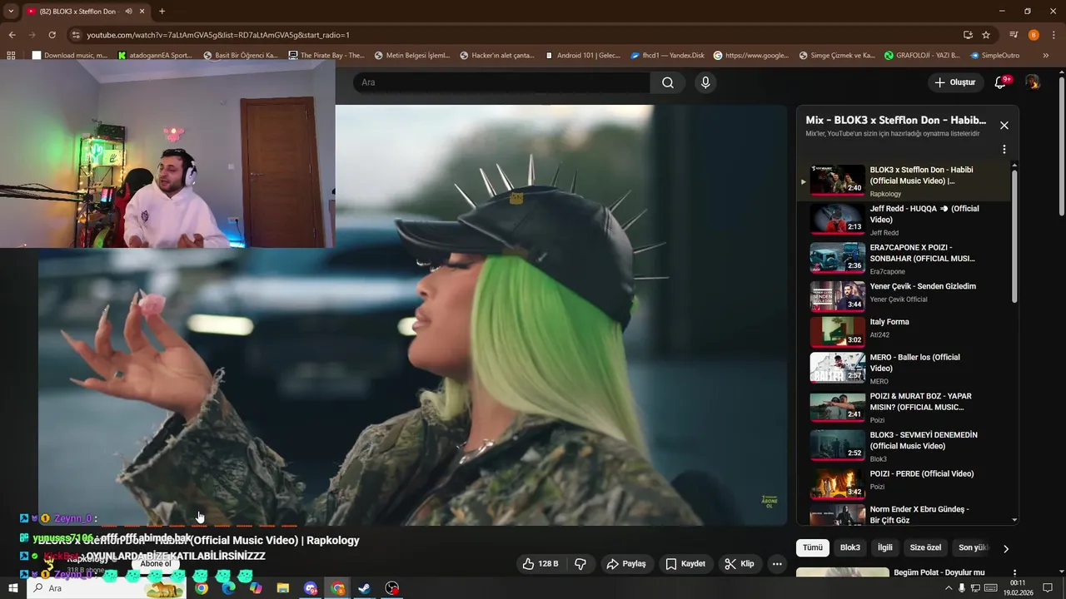1066x599 pixels.
Task: Play ERA7CAPONE X POIZI - SONBAHAR
Action: 906,259
